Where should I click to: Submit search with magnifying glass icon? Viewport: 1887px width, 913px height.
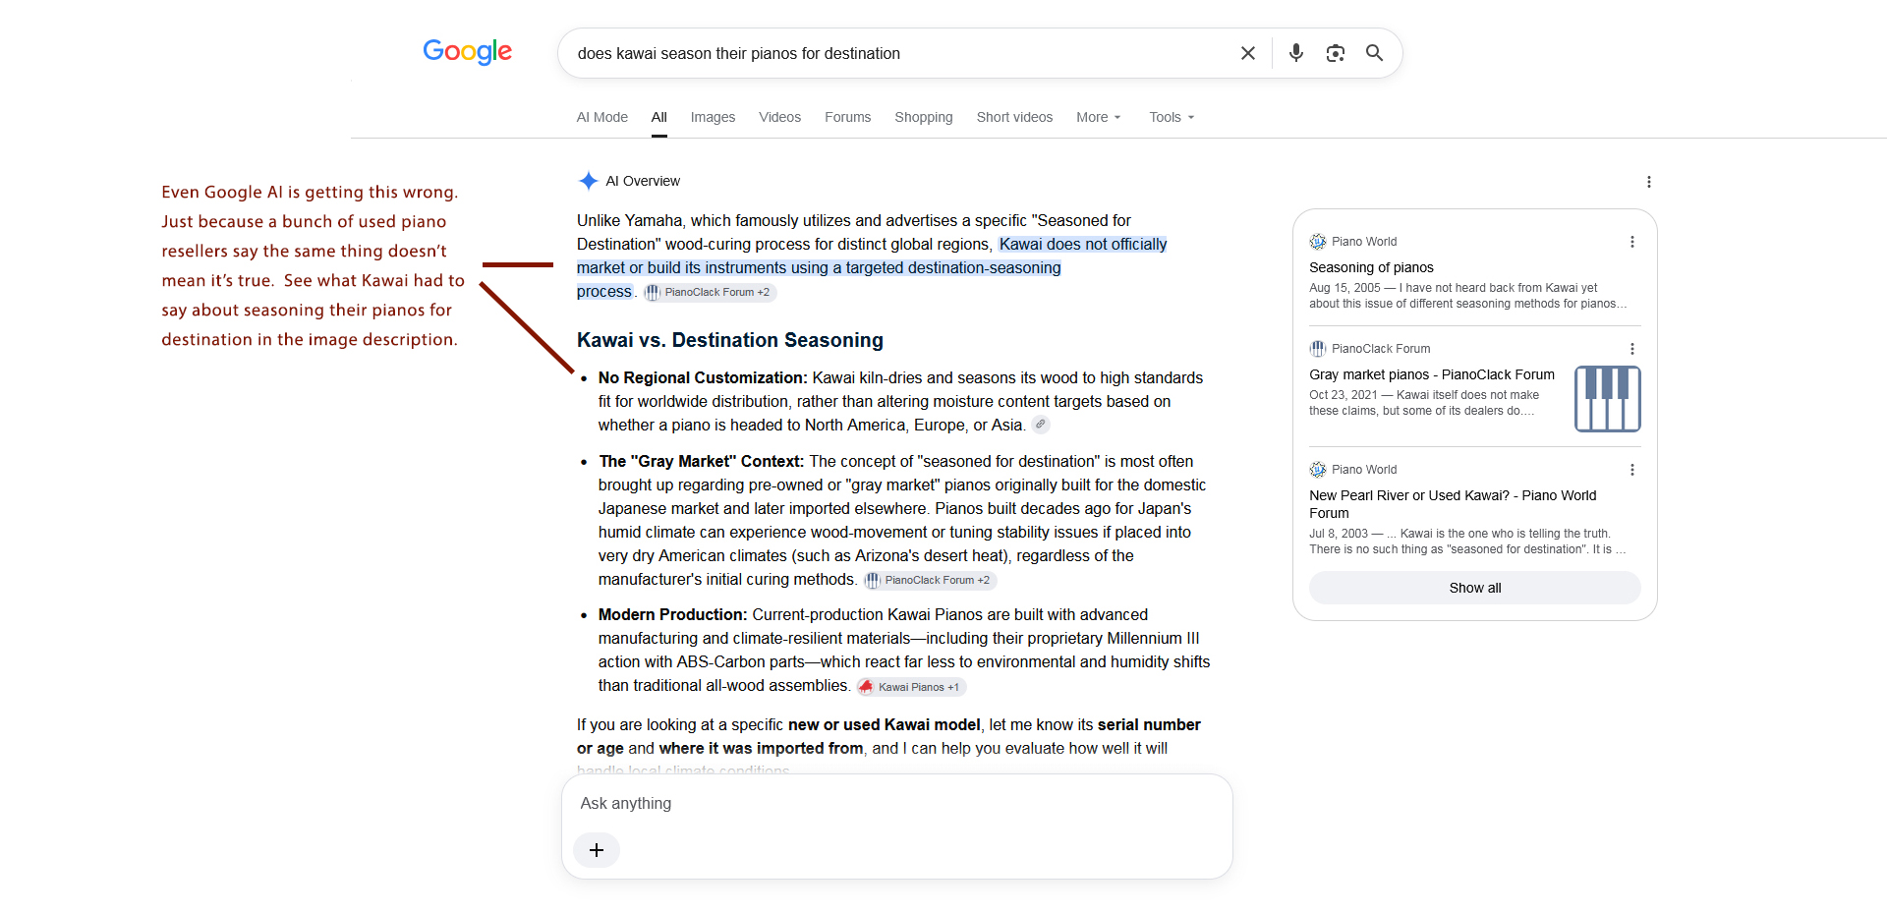click(1374, 53)
